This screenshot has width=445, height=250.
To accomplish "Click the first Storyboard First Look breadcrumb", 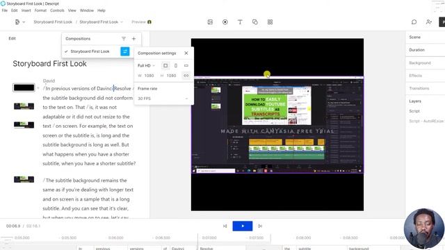I will tap(53, 22).
